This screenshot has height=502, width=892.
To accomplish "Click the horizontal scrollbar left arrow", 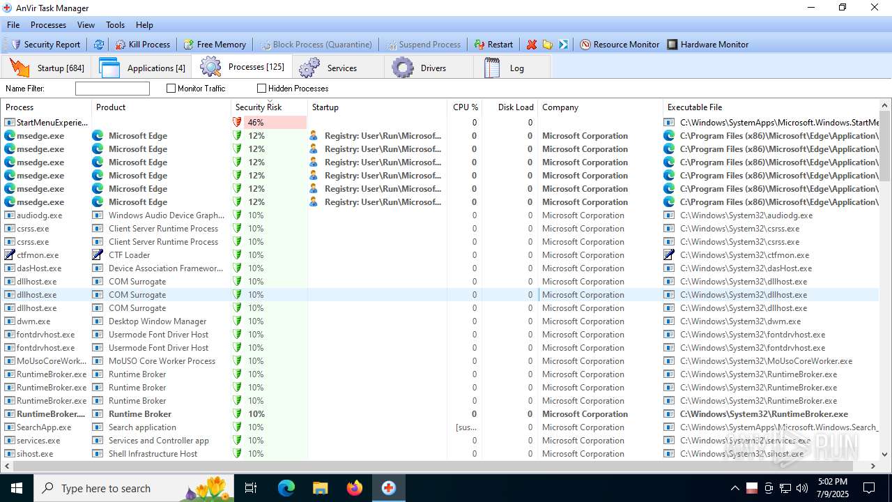I will click(7, 466).
